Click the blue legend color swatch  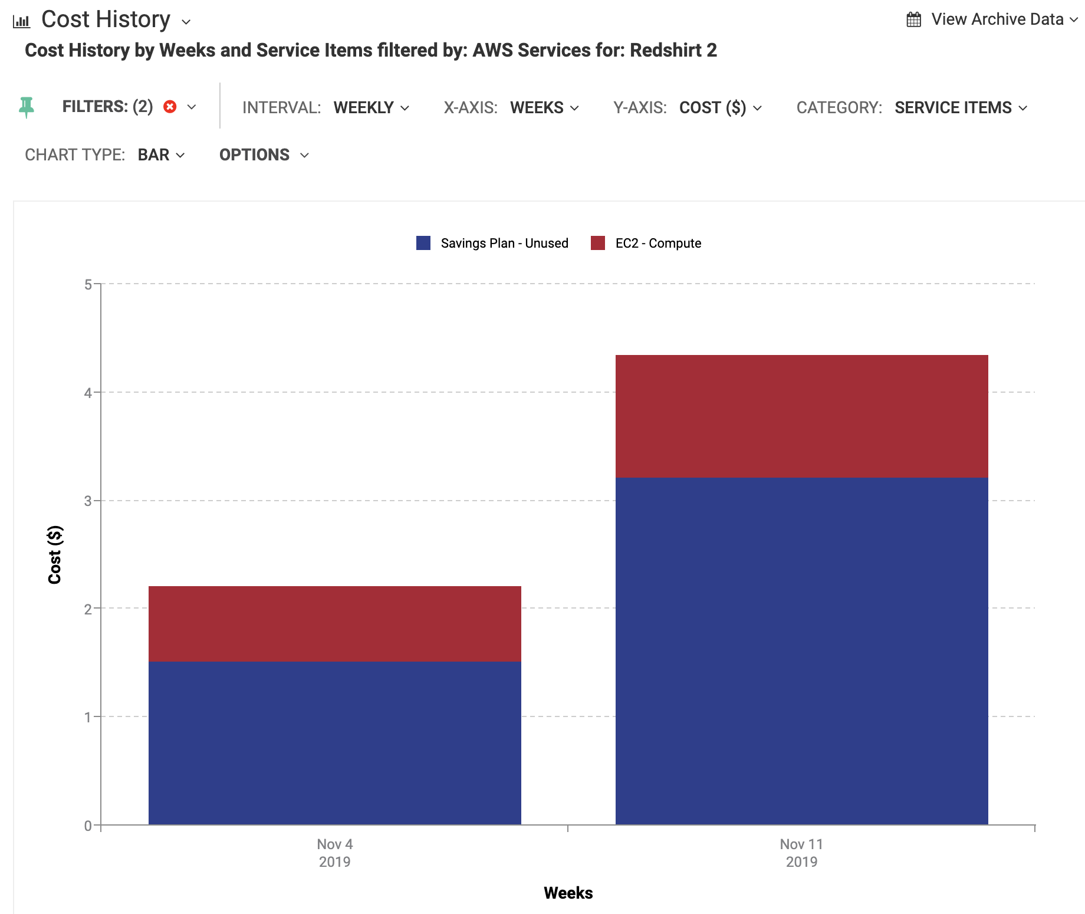point(423,242)
